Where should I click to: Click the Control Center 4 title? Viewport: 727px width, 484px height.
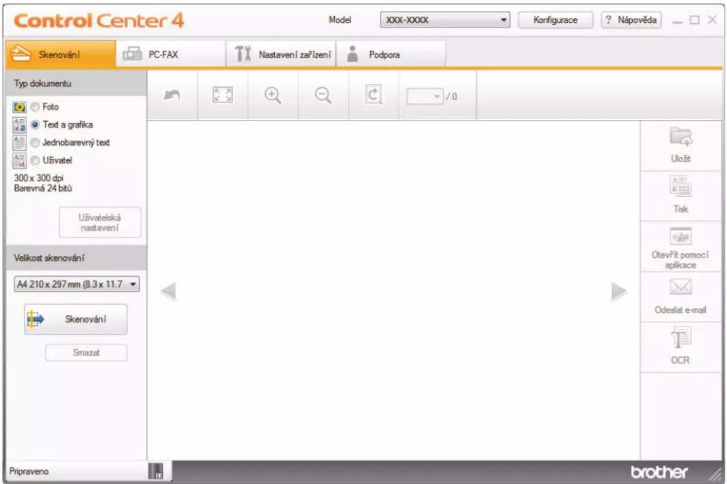[98, 21]
